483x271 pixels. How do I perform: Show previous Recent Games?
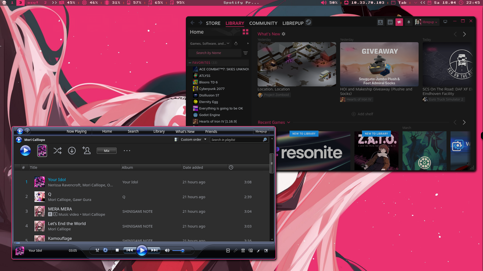pyautogui.click(x=455, y=122)
